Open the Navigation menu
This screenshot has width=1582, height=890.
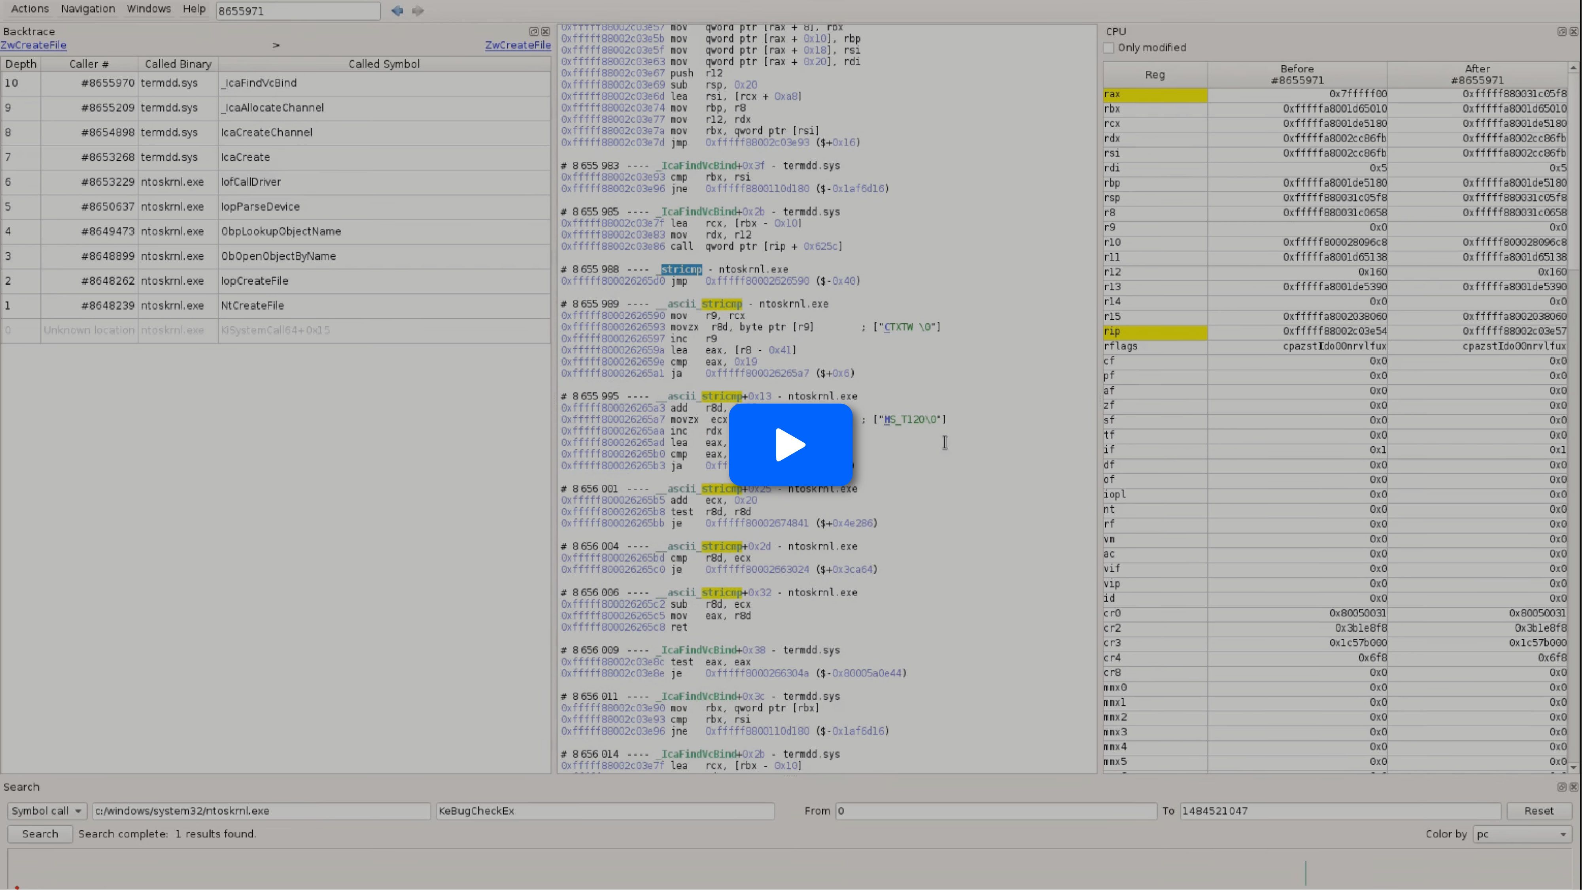pyautogui.click(x=88, y=9)
